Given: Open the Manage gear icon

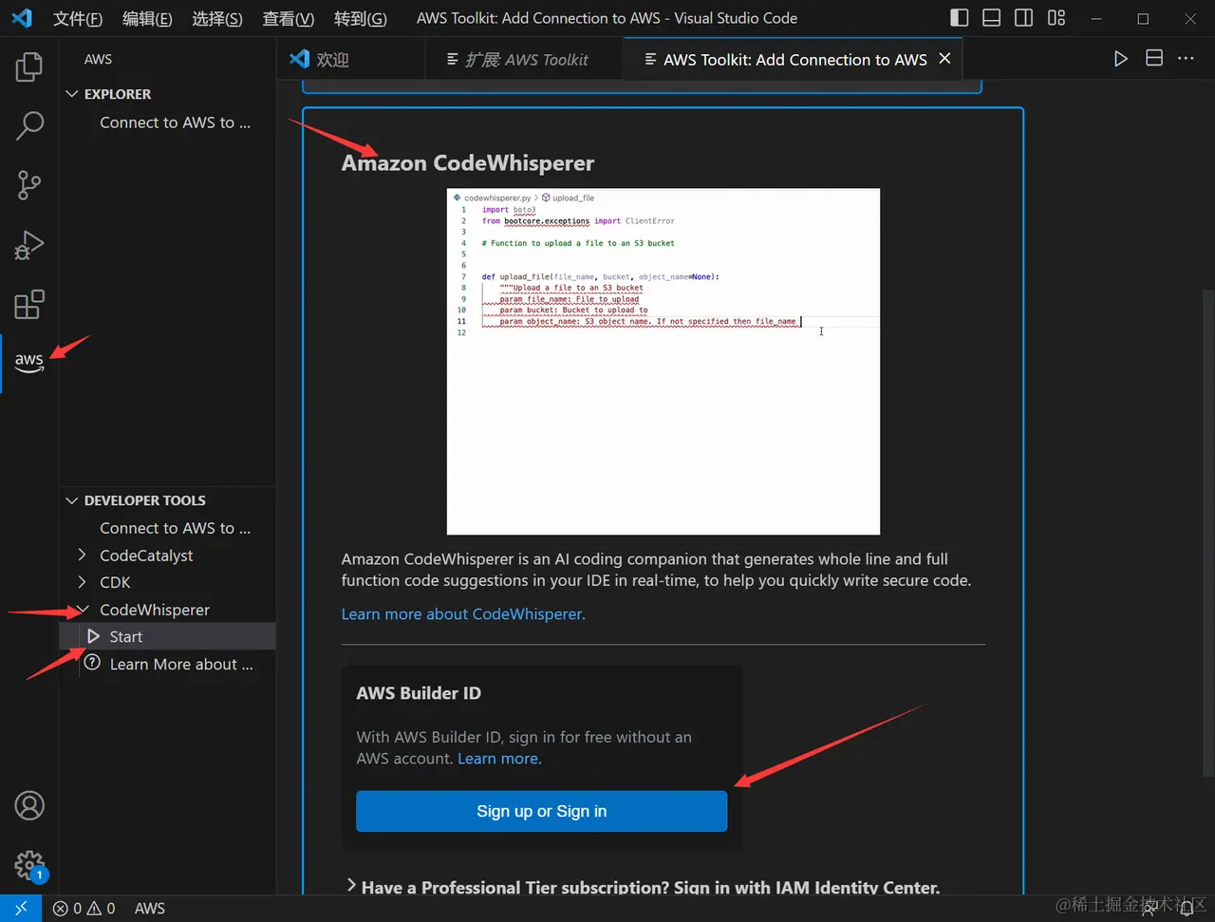Looking at the screenshot, I should (29, 865).
